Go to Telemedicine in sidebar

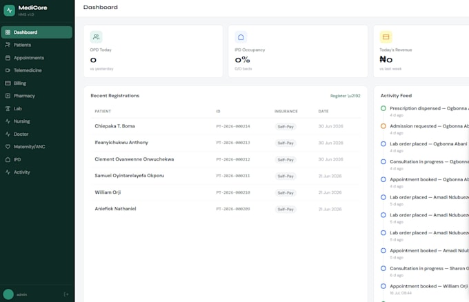37,70
